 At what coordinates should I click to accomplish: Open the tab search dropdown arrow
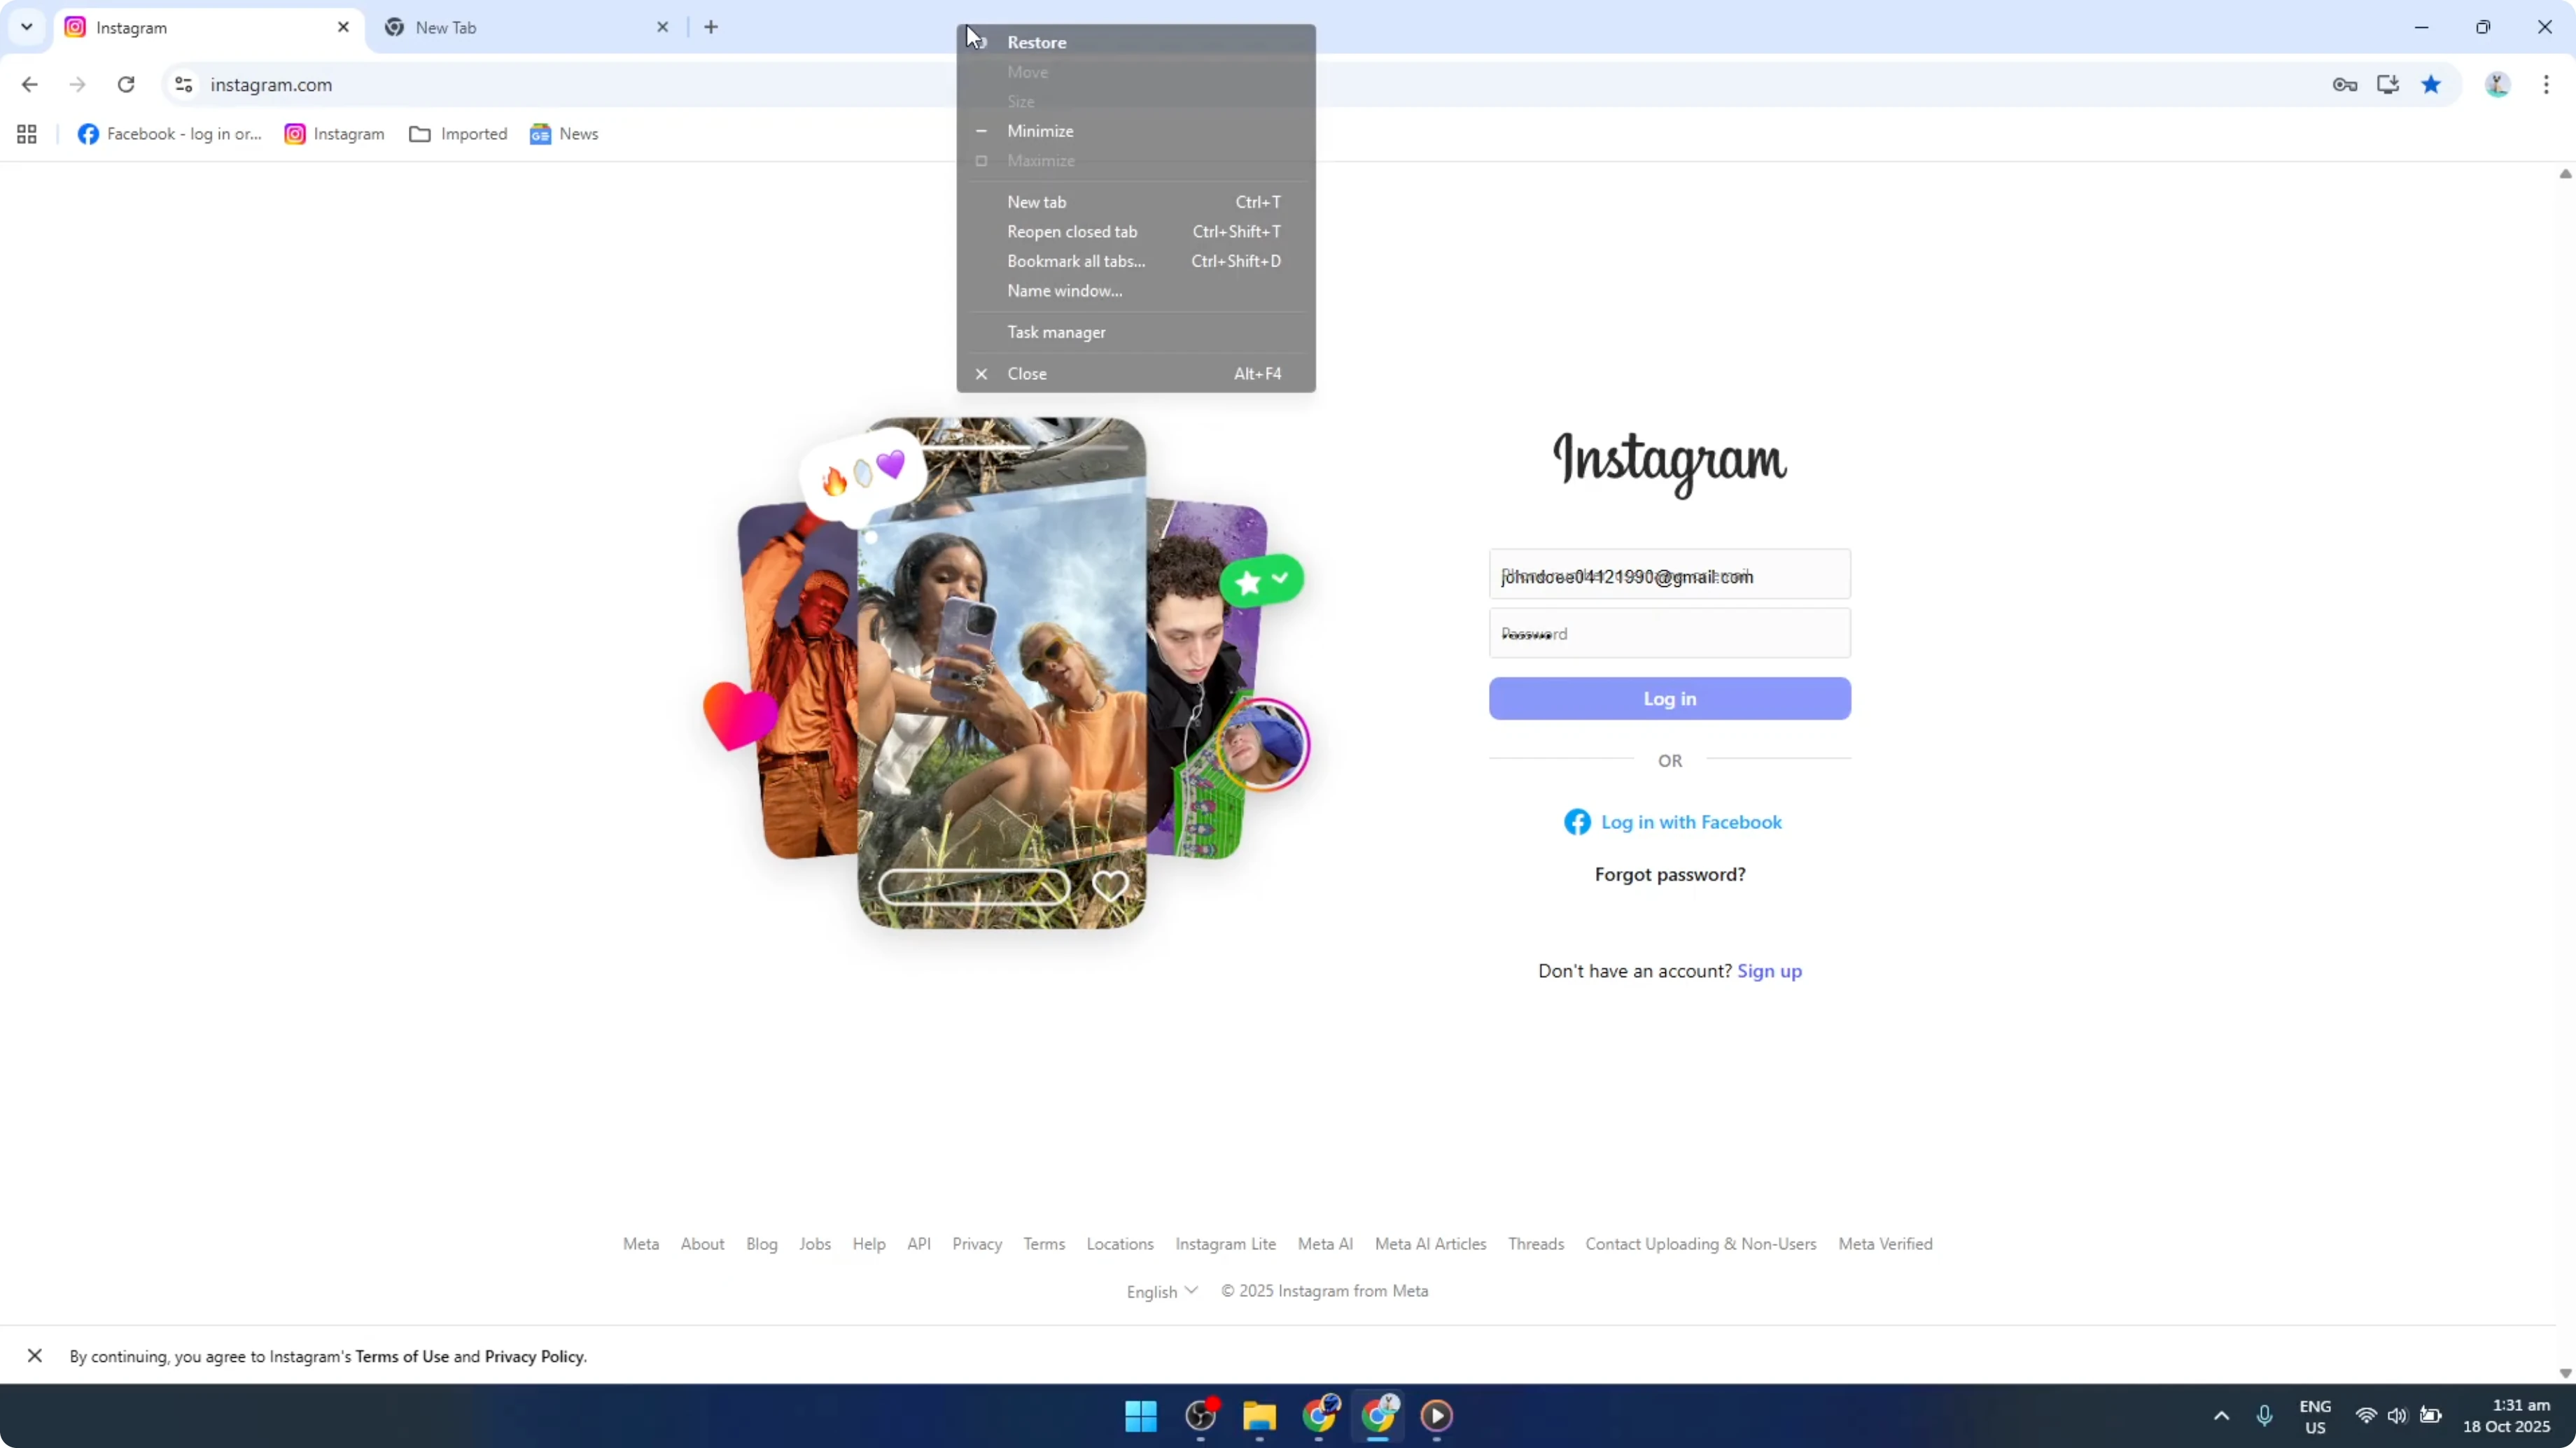(27, 27)
